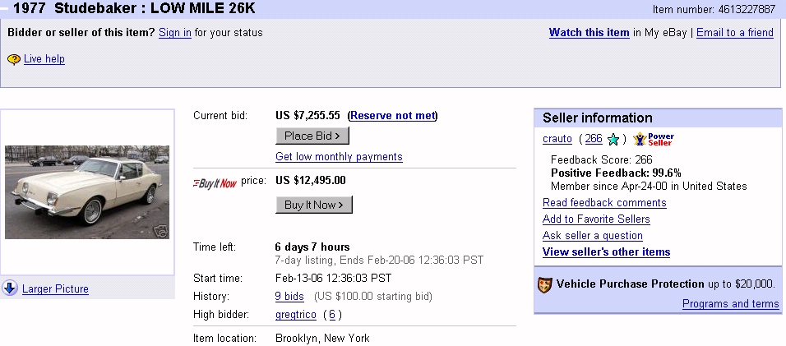Click the seller's feedback star icon
Image resolution: width=786 pixels, height=346 pixels.
(613, 139)
